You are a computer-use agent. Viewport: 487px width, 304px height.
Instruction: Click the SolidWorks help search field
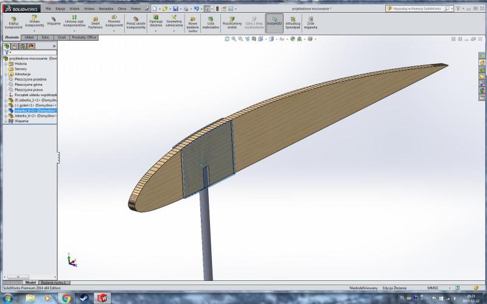tap(416, 9)
